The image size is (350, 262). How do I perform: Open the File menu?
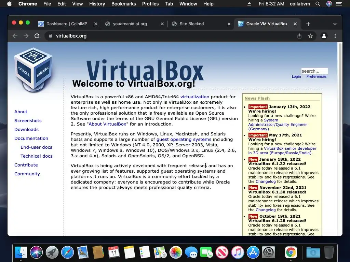pyautogui.click(x=47, y=4)
